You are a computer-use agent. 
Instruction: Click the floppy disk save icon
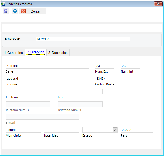6,11
